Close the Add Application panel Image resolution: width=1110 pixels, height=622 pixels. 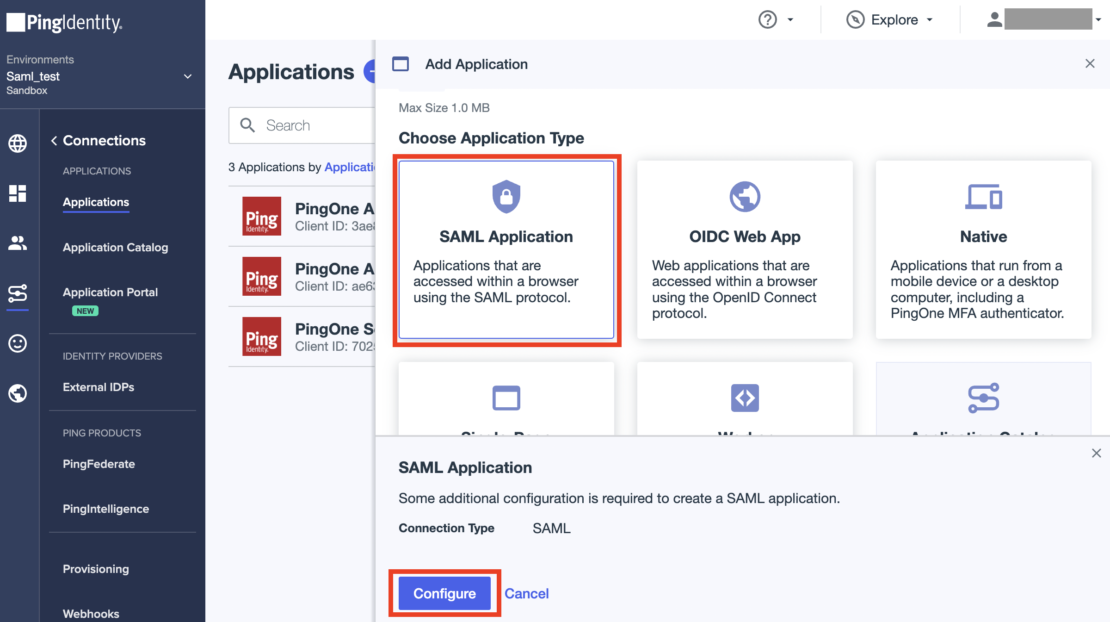[x=1090, y=63]
